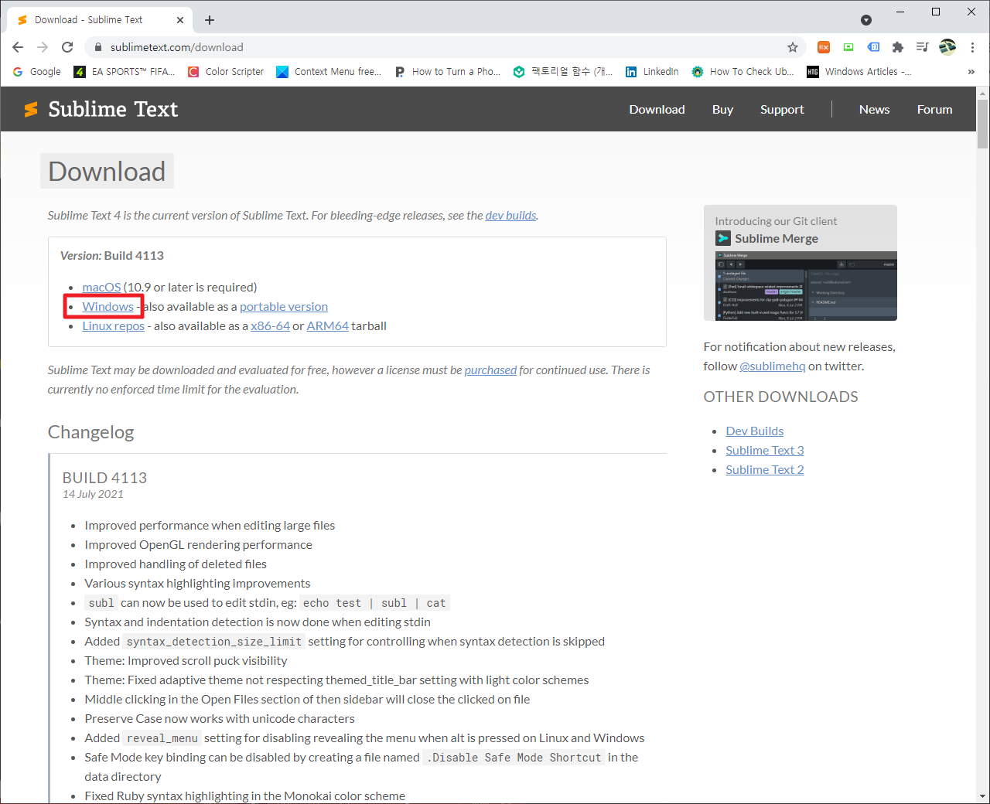
Task: Reload the Sublime Text download page
Action: coord(67,47)
